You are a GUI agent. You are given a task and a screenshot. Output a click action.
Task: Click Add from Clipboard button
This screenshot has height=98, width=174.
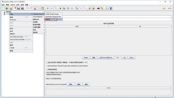[x=105, y=58]
